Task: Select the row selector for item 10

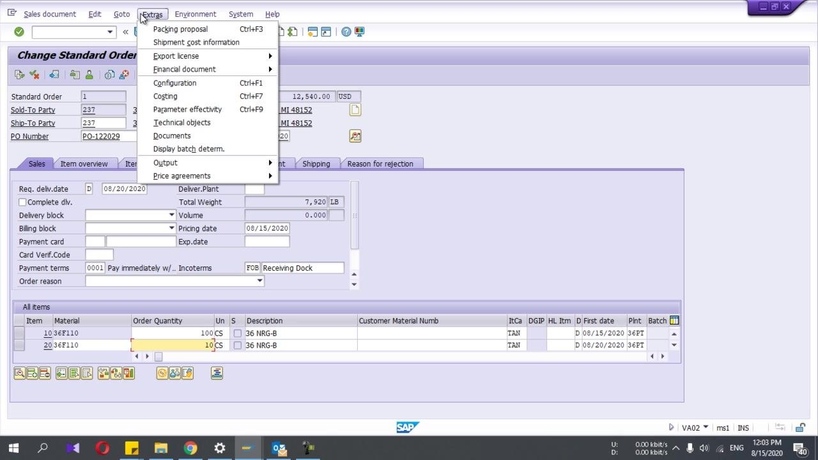Action: (x=19, y=333)
